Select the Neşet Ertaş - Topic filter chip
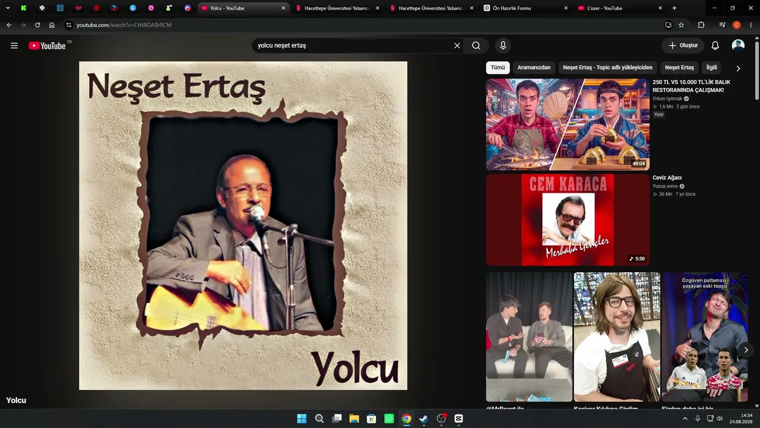 click(x=607, y=68)
